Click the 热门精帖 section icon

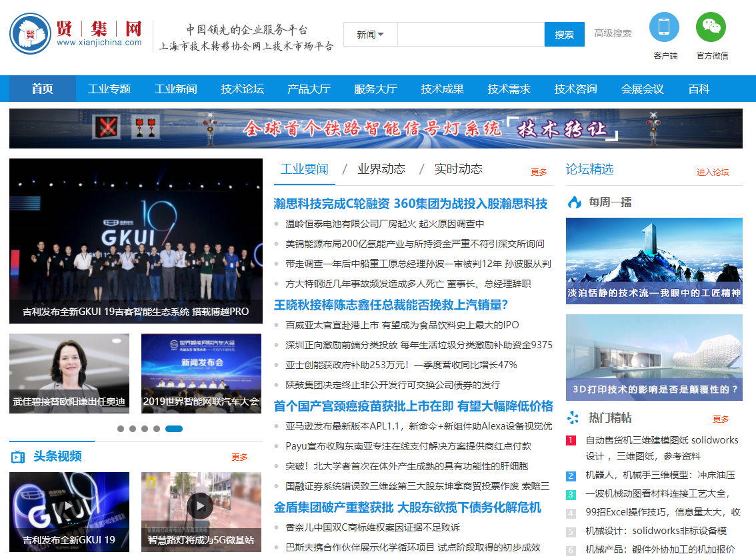573,418
